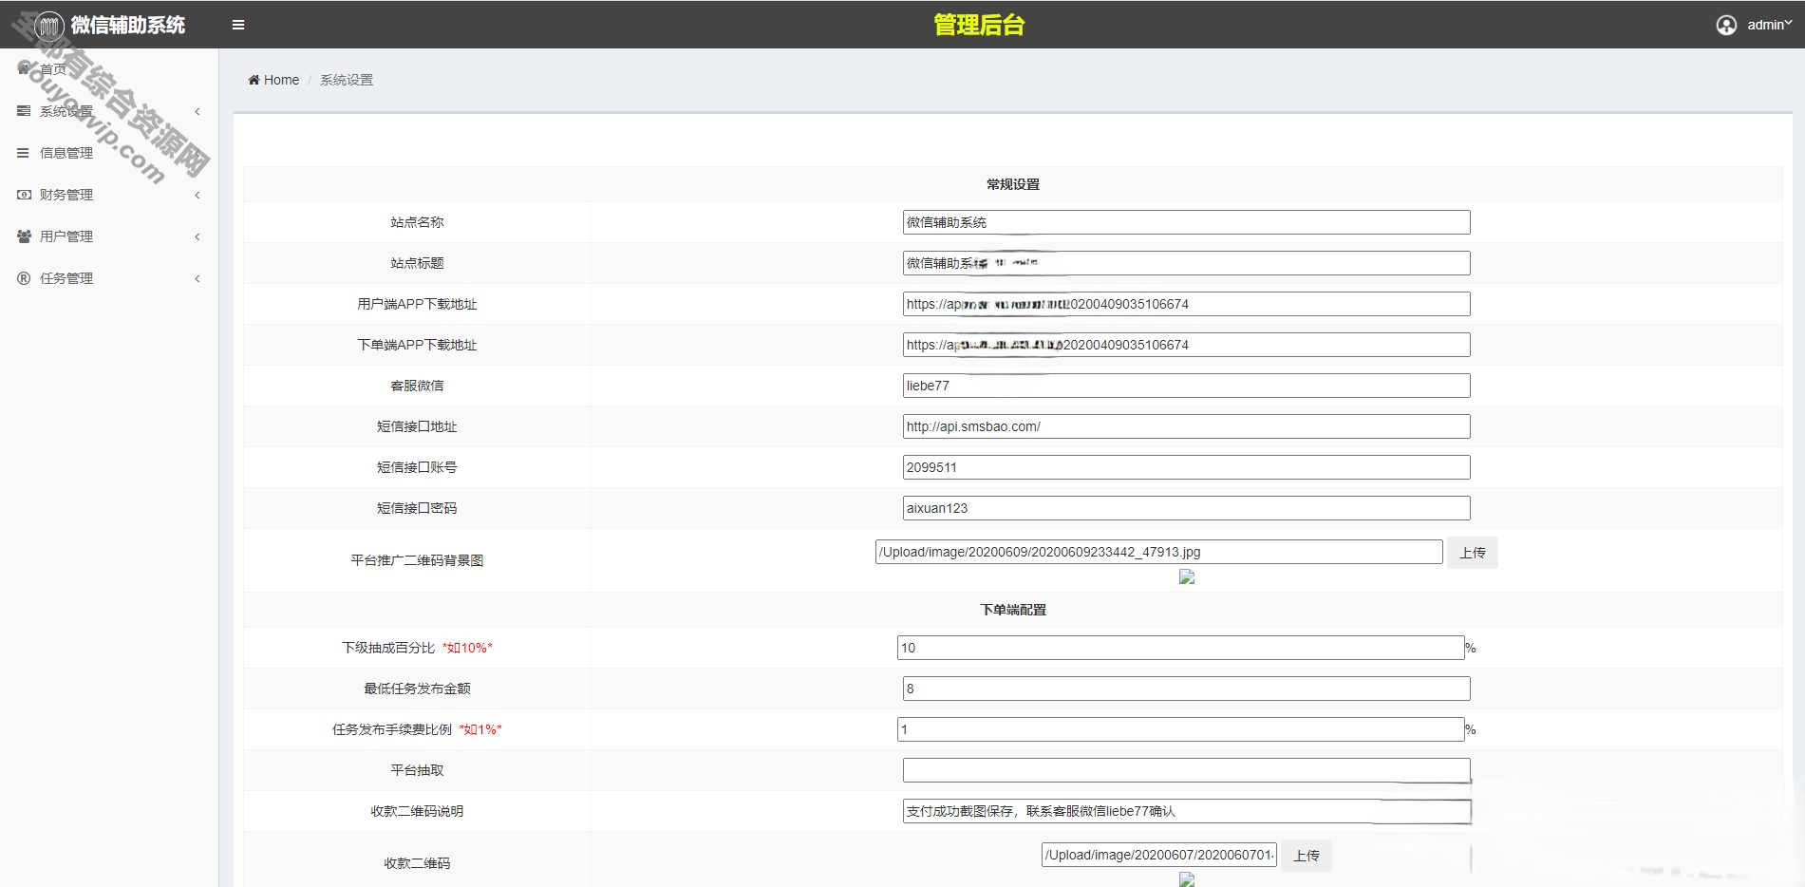
Task: Click the 站点标题 input field
Action: pyautogui.click(x=1186, y=263)
